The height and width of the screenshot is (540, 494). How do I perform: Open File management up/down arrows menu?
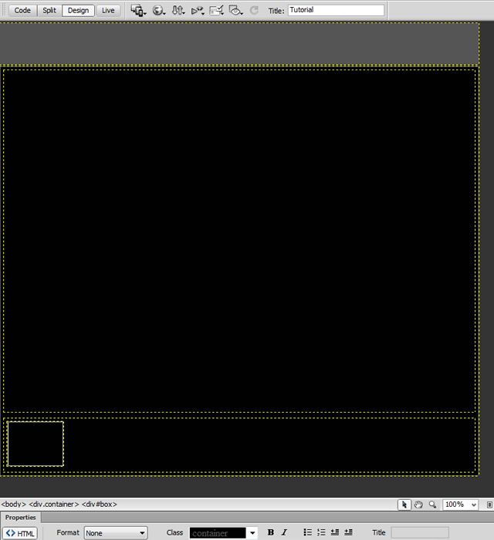tap(178, 11)
